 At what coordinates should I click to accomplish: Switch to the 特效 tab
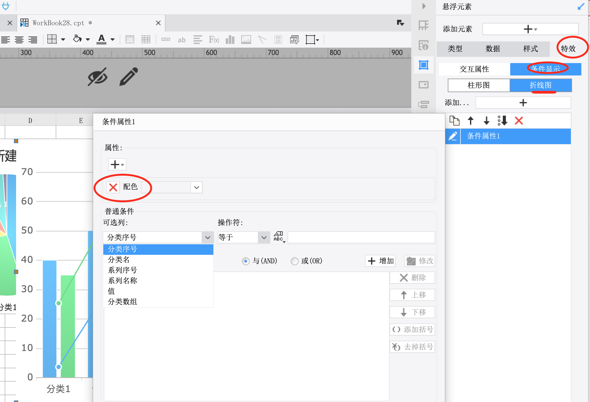pyautogui.click(x=568, y=49)
